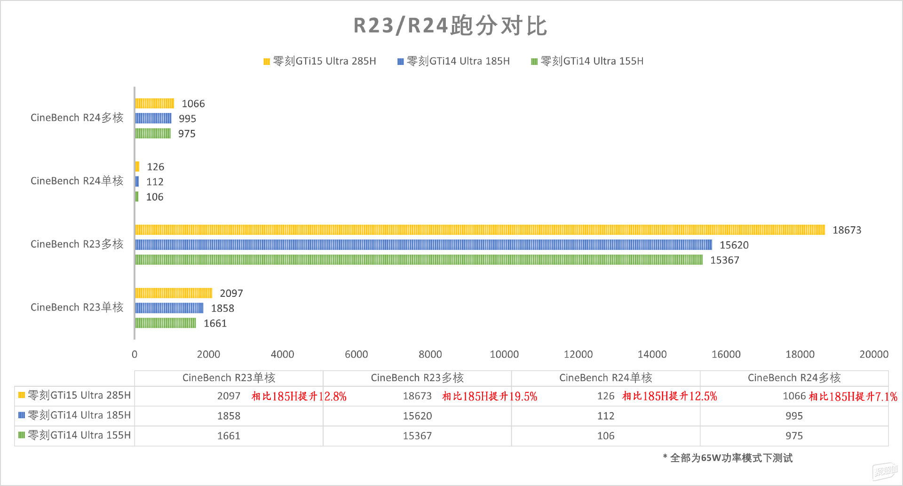
Task: Click table cell 995 in the 185H row
Action: tap(794, 416)
